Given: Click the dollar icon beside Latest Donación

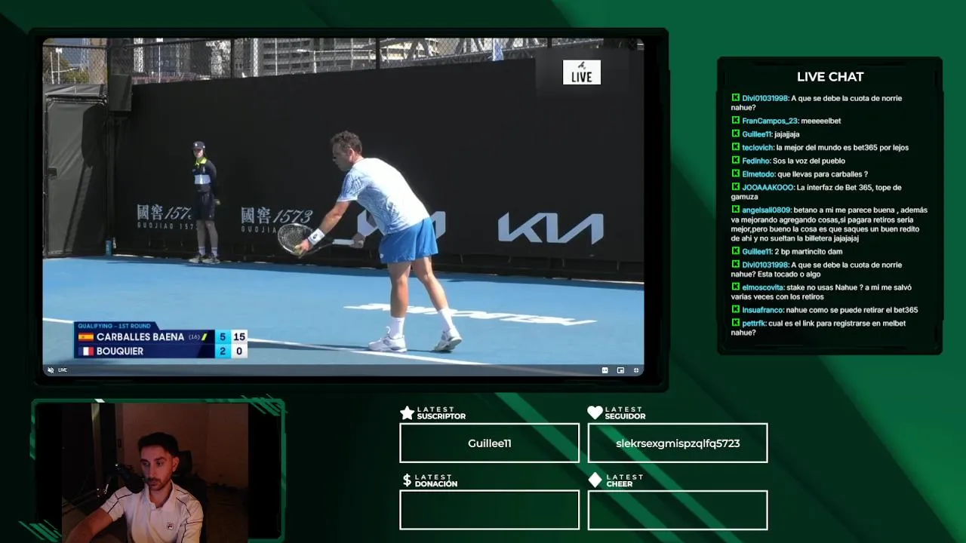Looking at the screenshot, I should (x=407, y=480).
